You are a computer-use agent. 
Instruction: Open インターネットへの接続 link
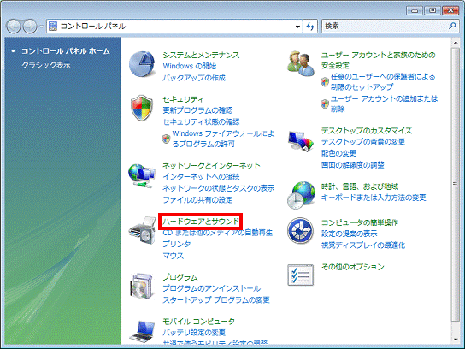click(201, 176)
